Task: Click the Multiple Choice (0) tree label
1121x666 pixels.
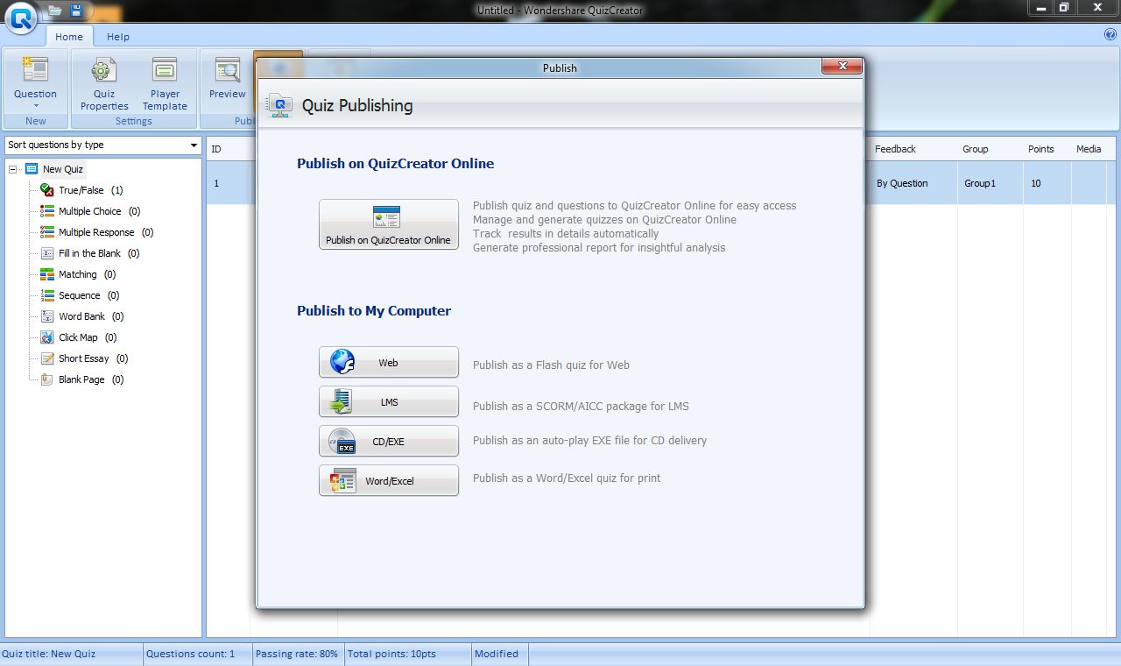Action: pos(99,211)
